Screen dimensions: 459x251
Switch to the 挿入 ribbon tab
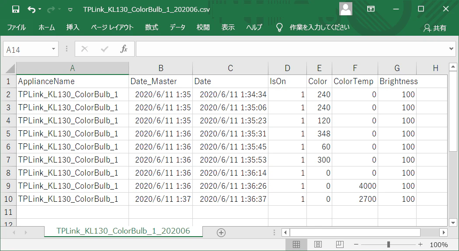73,27
